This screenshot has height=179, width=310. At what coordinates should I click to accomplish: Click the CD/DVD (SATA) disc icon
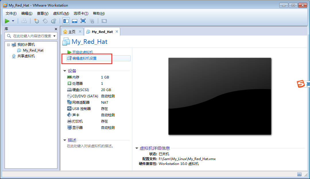coord(69,96)
